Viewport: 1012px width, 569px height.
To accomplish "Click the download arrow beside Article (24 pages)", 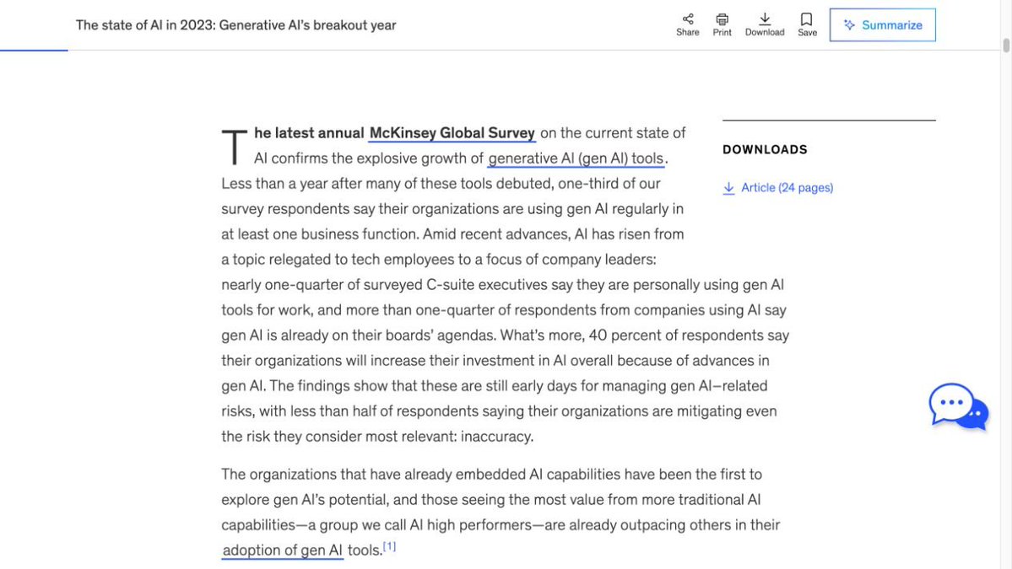I will [x=728, y=187].
